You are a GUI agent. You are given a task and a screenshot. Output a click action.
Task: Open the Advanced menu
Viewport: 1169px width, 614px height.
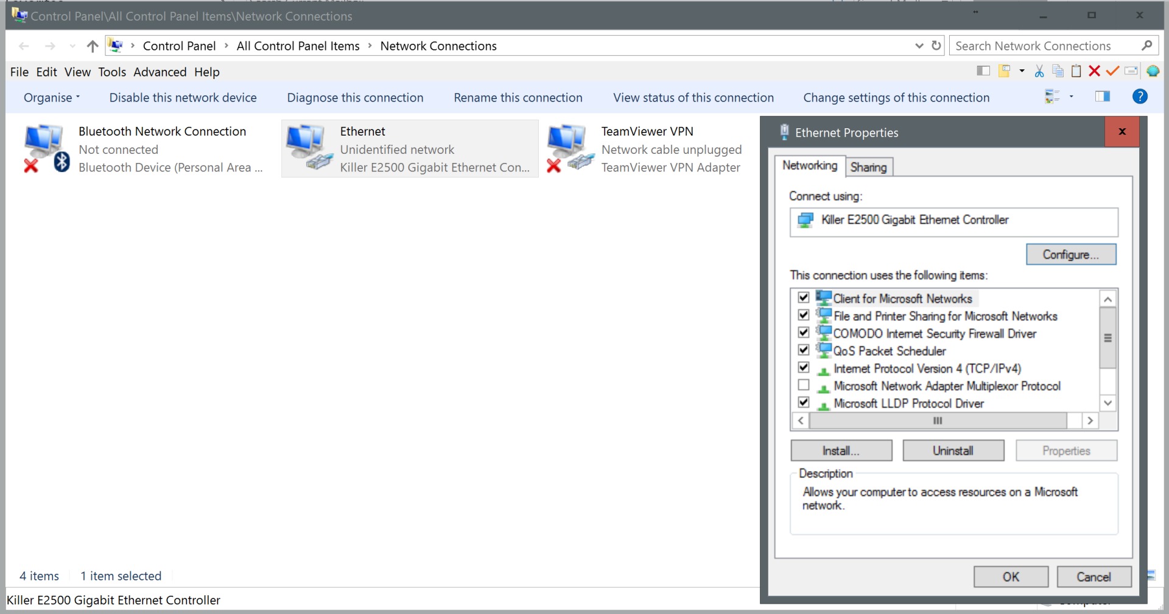coord(160,72)
